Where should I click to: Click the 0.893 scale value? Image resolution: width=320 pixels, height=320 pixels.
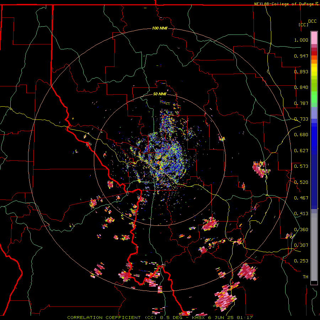pyautogui.click(x=301, y=71)
